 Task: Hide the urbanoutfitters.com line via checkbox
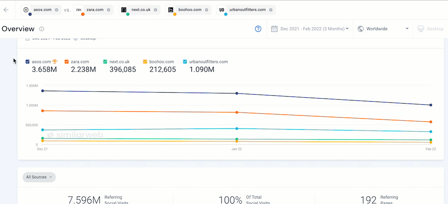coord(185,62)
